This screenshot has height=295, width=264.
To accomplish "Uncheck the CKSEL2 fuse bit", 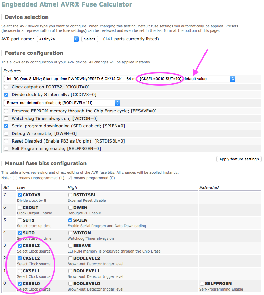I will pos(20,258).
